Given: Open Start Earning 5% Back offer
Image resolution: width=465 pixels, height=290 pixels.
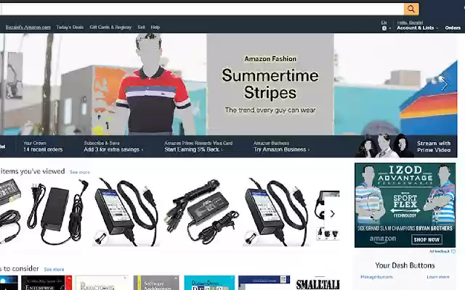Looking at the screenshot, I should pos(198,146).
